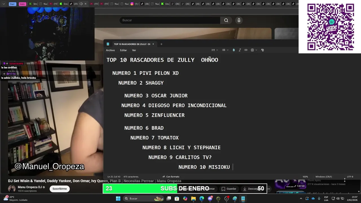
Task: Click the line NUMERO 7 TOMATOX
Action: coord(155,138)
